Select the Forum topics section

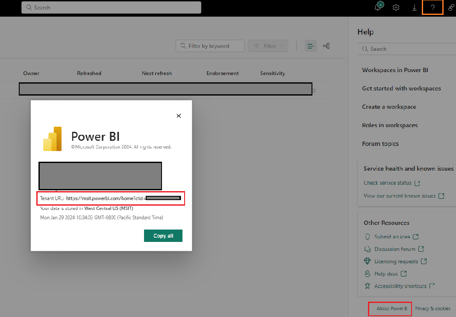pyautogui.click(x=380, y=144)
